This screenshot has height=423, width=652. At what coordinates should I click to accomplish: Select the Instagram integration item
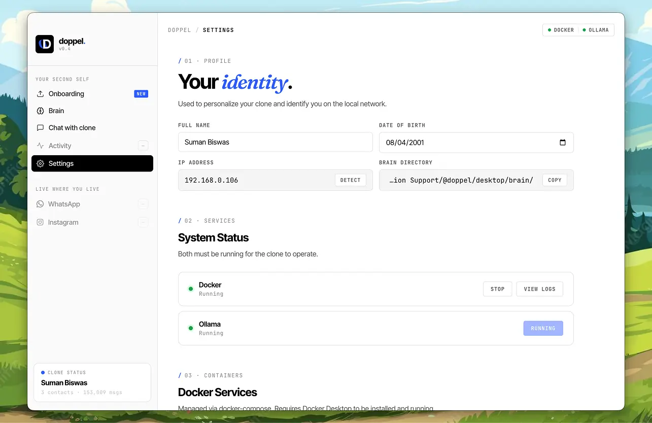[92, 222]
